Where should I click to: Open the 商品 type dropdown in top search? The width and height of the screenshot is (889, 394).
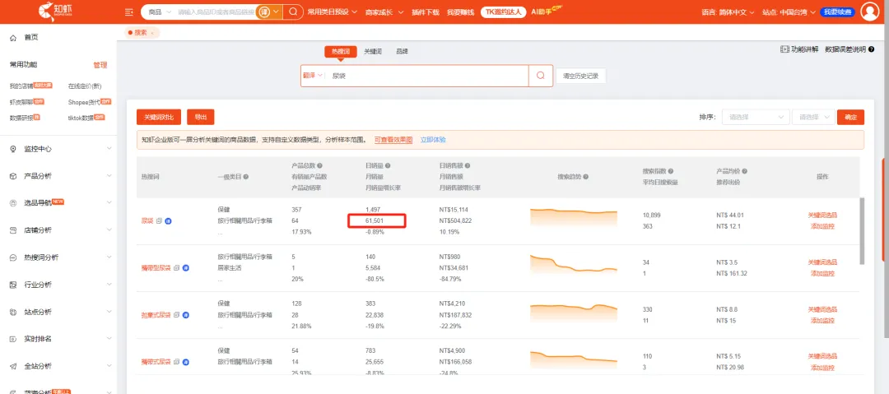point(159,12)
